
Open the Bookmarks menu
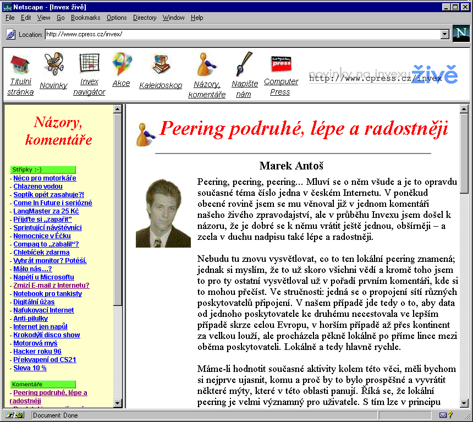tap(85, 18)
